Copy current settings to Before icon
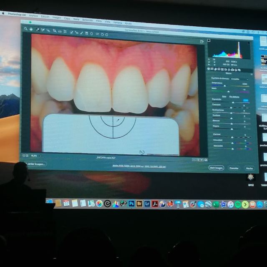Viewport: 267px width, 267px height. pos(202,160)
